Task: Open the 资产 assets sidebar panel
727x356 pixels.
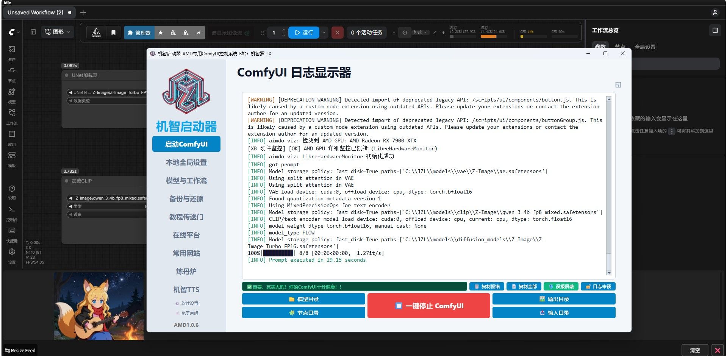Action: [x=12, y=53]
